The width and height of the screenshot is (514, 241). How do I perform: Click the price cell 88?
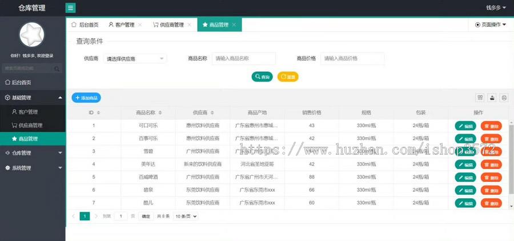pos(312,177)
